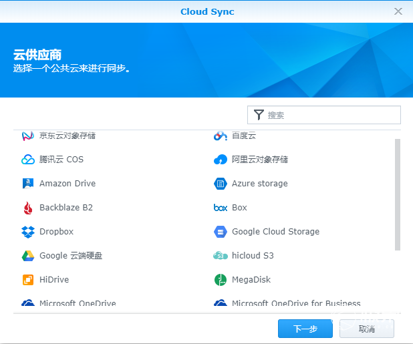Pick the "Google Cloud Storage" label
The height and width of the screenshot is (344, 413).
(x=275, y=232)
